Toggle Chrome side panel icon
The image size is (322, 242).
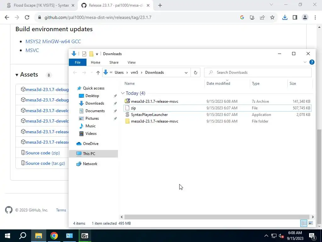[295, 18]
